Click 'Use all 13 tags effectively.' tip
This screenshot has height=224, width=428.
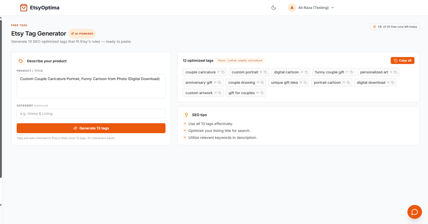(210, 124)
